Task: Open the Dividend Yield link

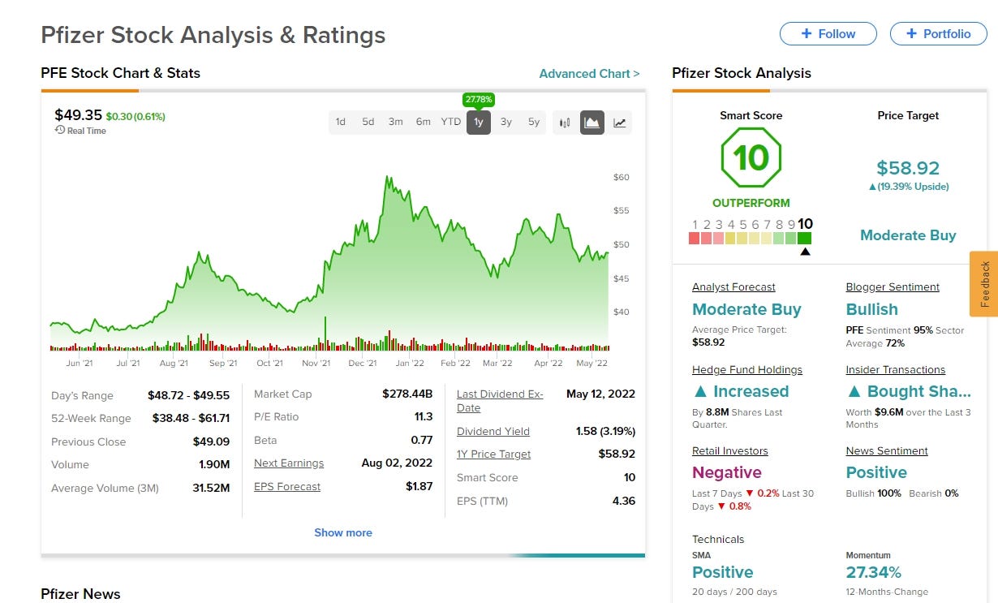Action: (x=493, y=431)
